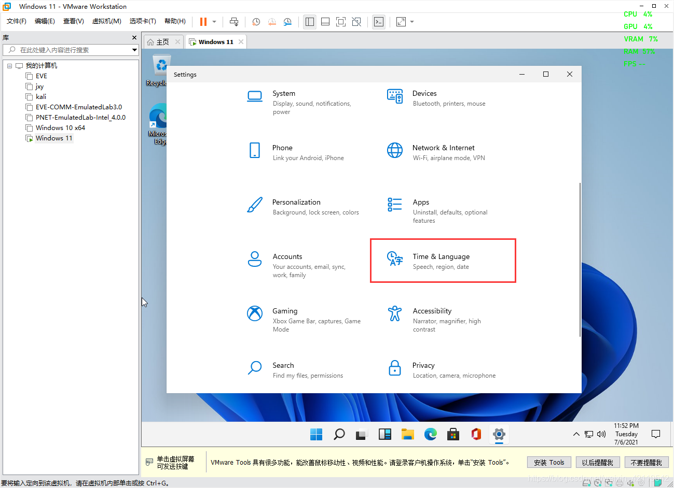Open the stretch display dropdown arrow

(412, 22)
